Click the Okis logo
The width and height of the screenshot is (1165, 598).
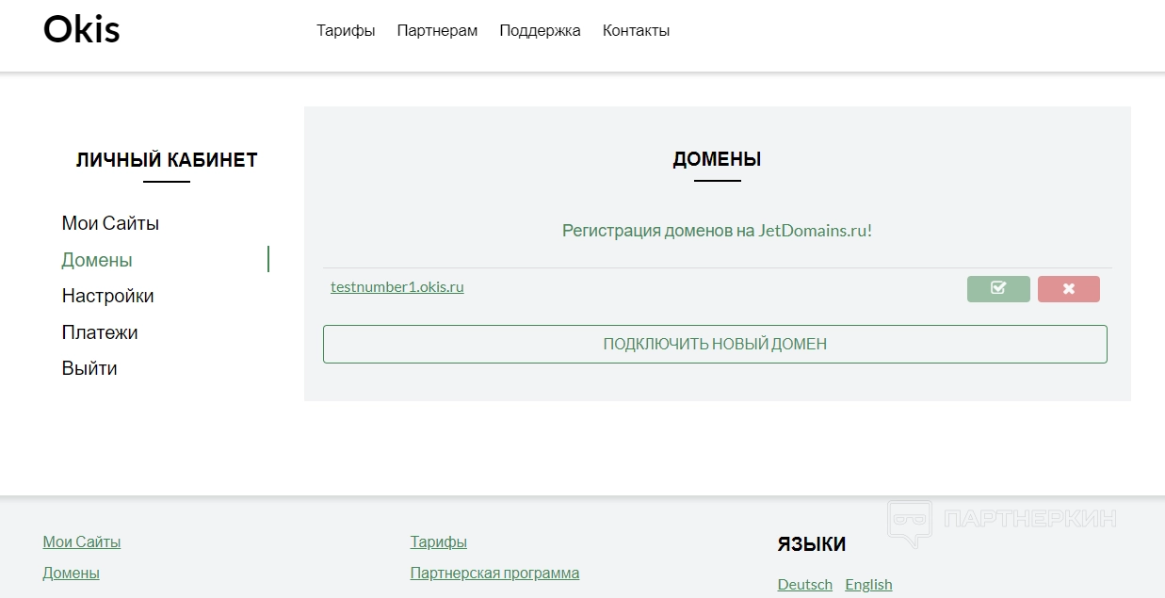pos(82,30)
